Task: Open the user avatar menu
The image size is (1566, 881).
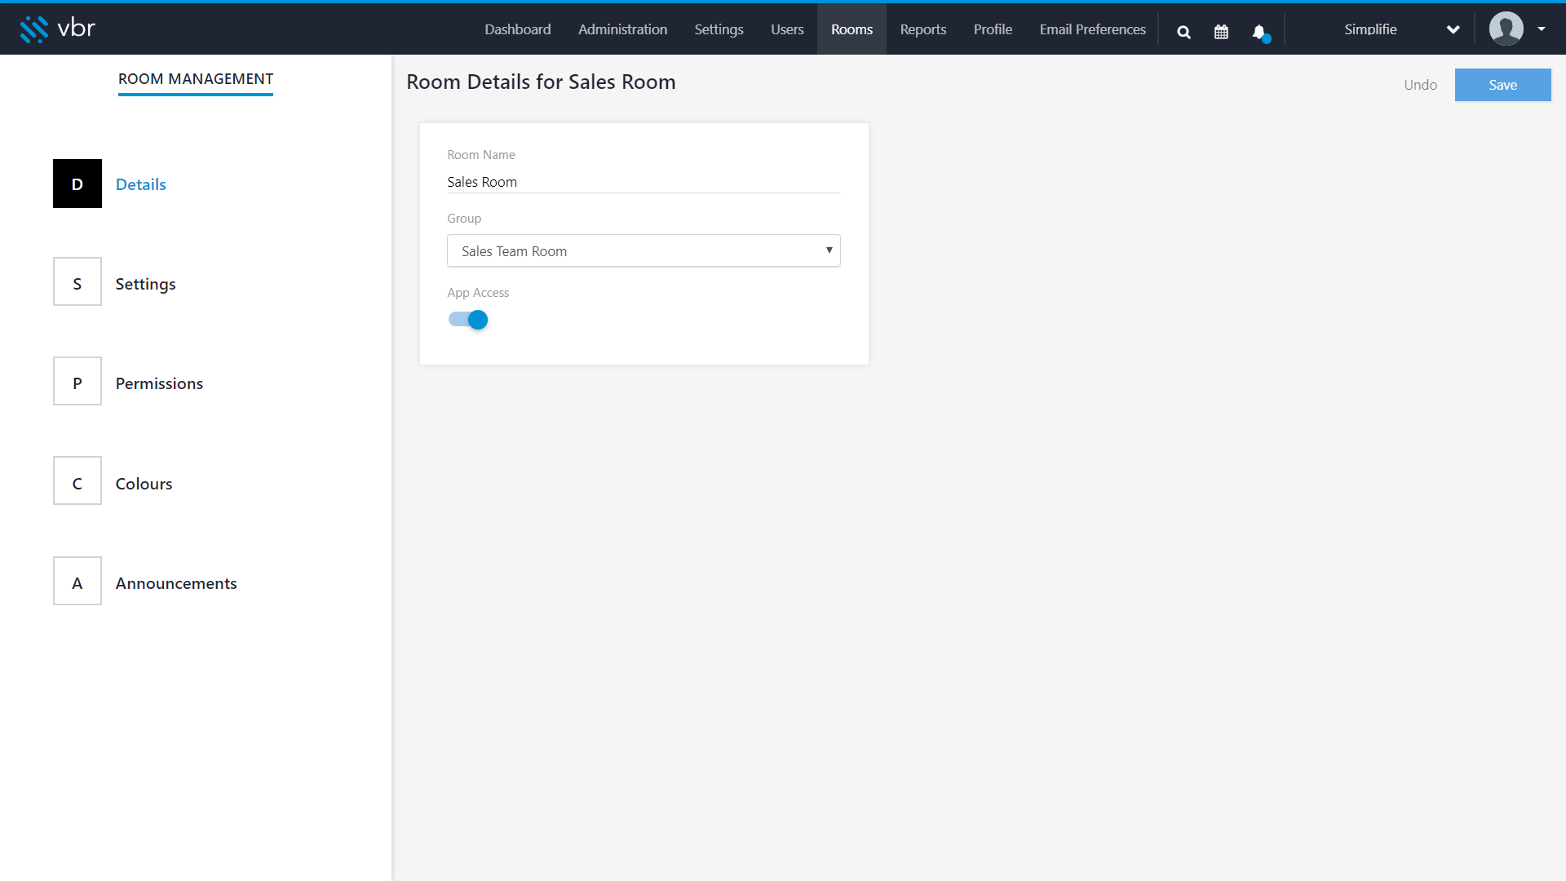Action: pyautogui.click(x=1506, y=29)
